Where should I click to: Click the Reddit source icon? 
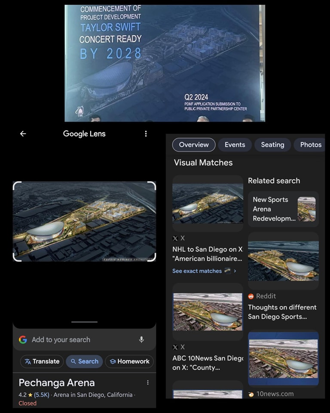coord(251,296)
